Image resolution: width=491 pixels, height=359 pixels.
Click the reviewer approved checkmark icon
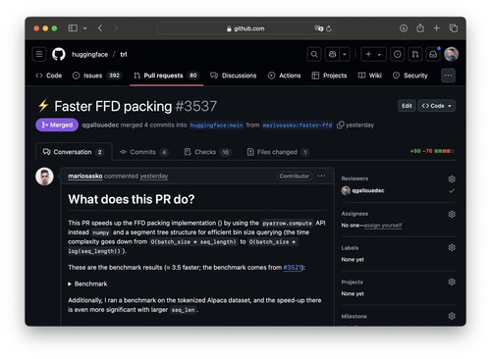point(452,190)
